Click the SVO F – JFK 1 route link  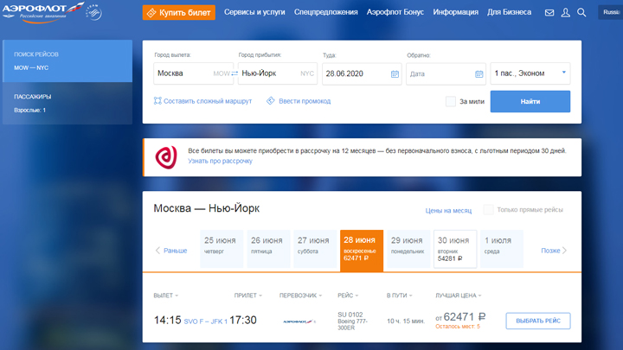tap(205, 321)
